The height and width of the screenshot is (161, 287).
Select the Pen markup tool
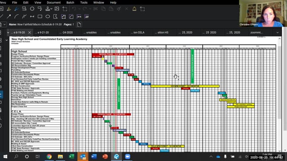click(x=16, y=9)
